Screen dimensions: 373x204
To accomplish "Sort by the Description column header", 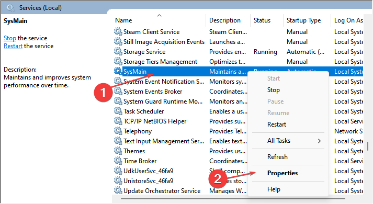I will pos(225,20).
